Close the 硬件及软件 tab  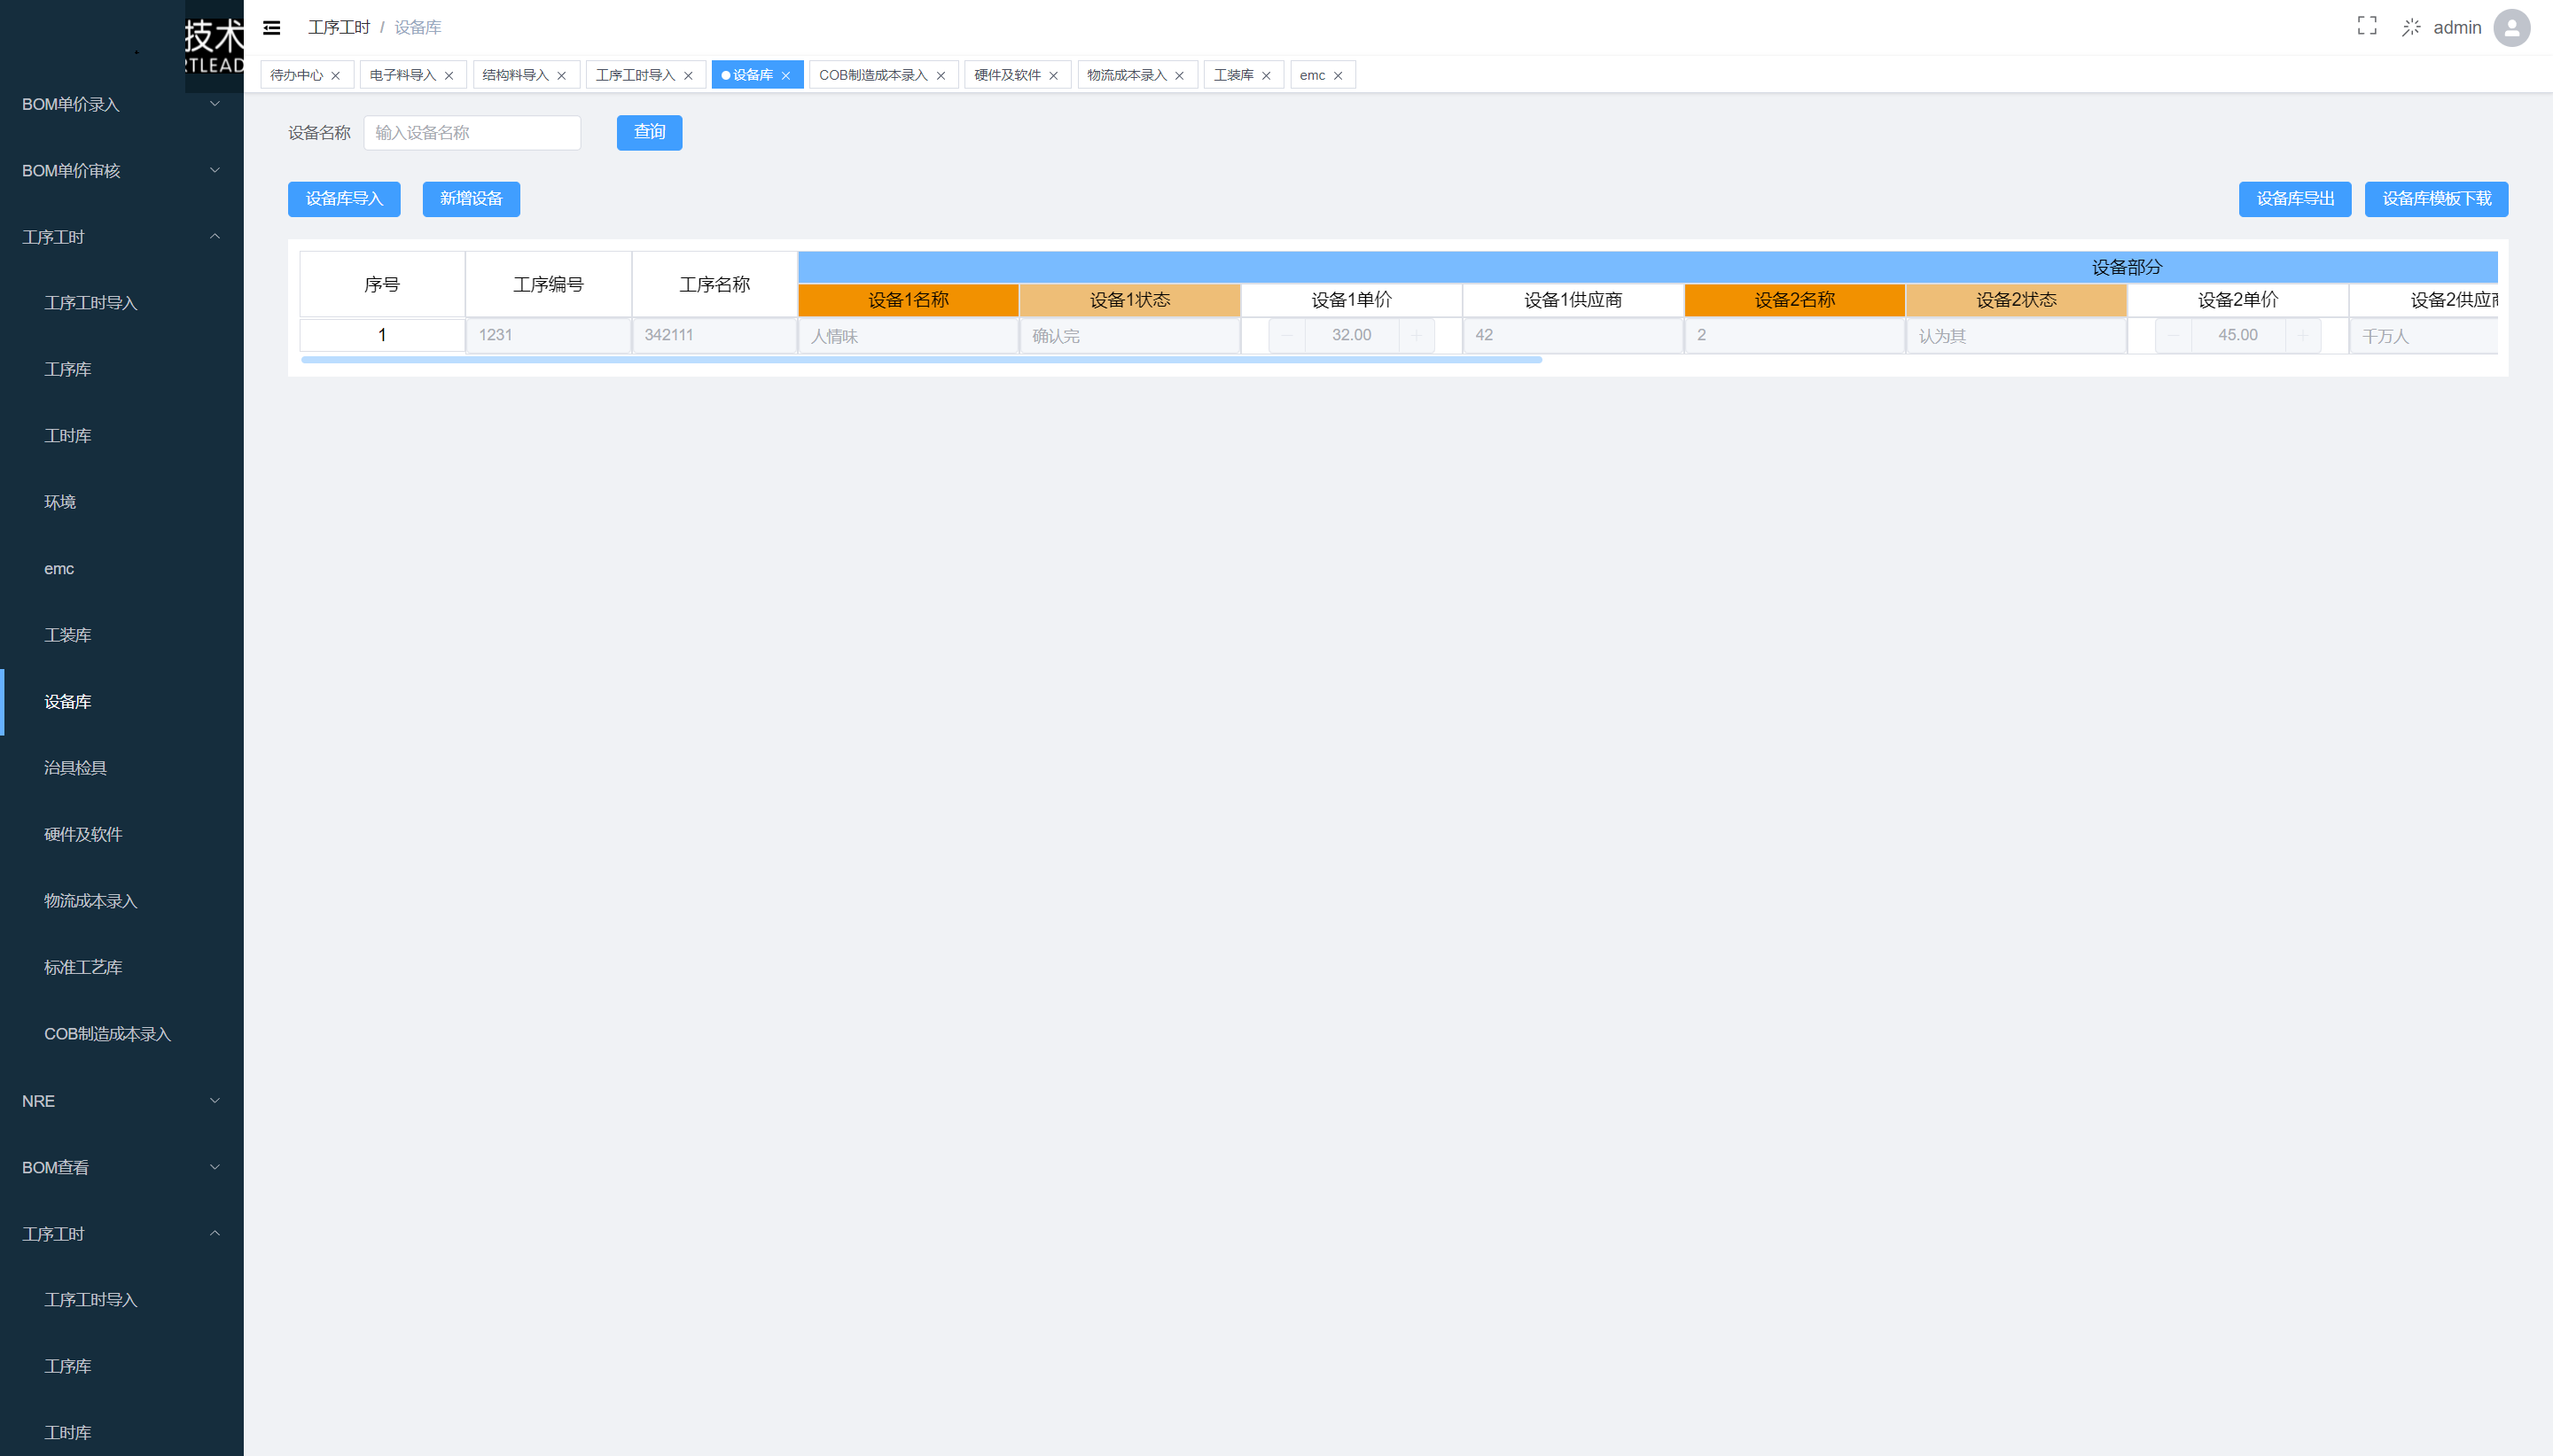(x=1054, y=76)
